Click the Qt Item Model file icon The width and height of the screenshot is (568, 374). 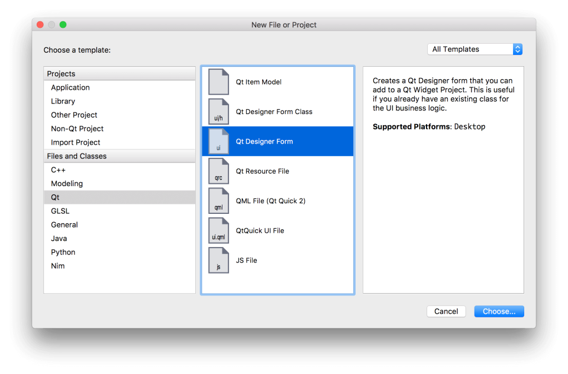(x=218, y=82)
